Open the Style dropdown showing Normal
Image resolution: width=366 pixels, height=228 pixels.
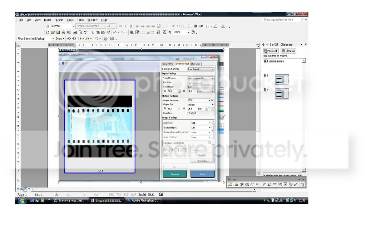click(74, 26)
